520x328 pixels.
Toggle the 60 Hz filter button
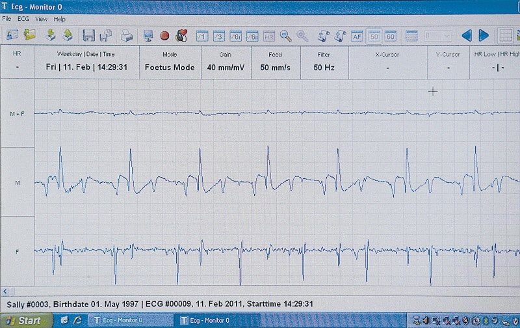pyautogui.click(x=390, y=36)
